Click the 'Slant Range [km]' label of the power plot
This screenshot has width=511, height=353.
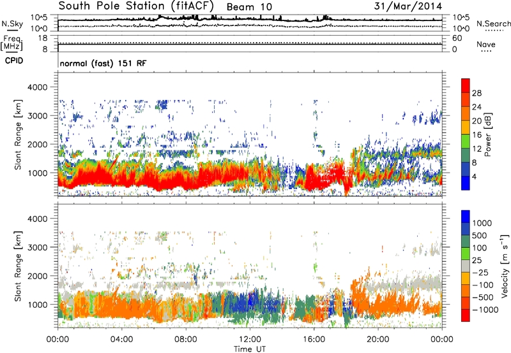point(18,134)
